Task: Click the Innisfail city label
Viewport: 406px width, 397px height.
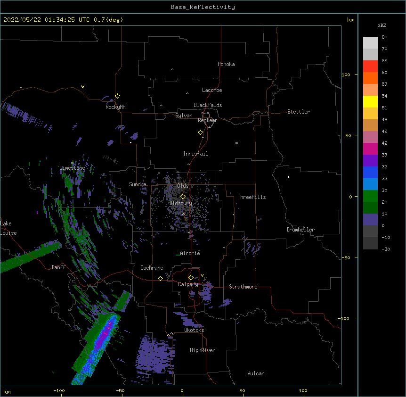Action: (195, 154)
